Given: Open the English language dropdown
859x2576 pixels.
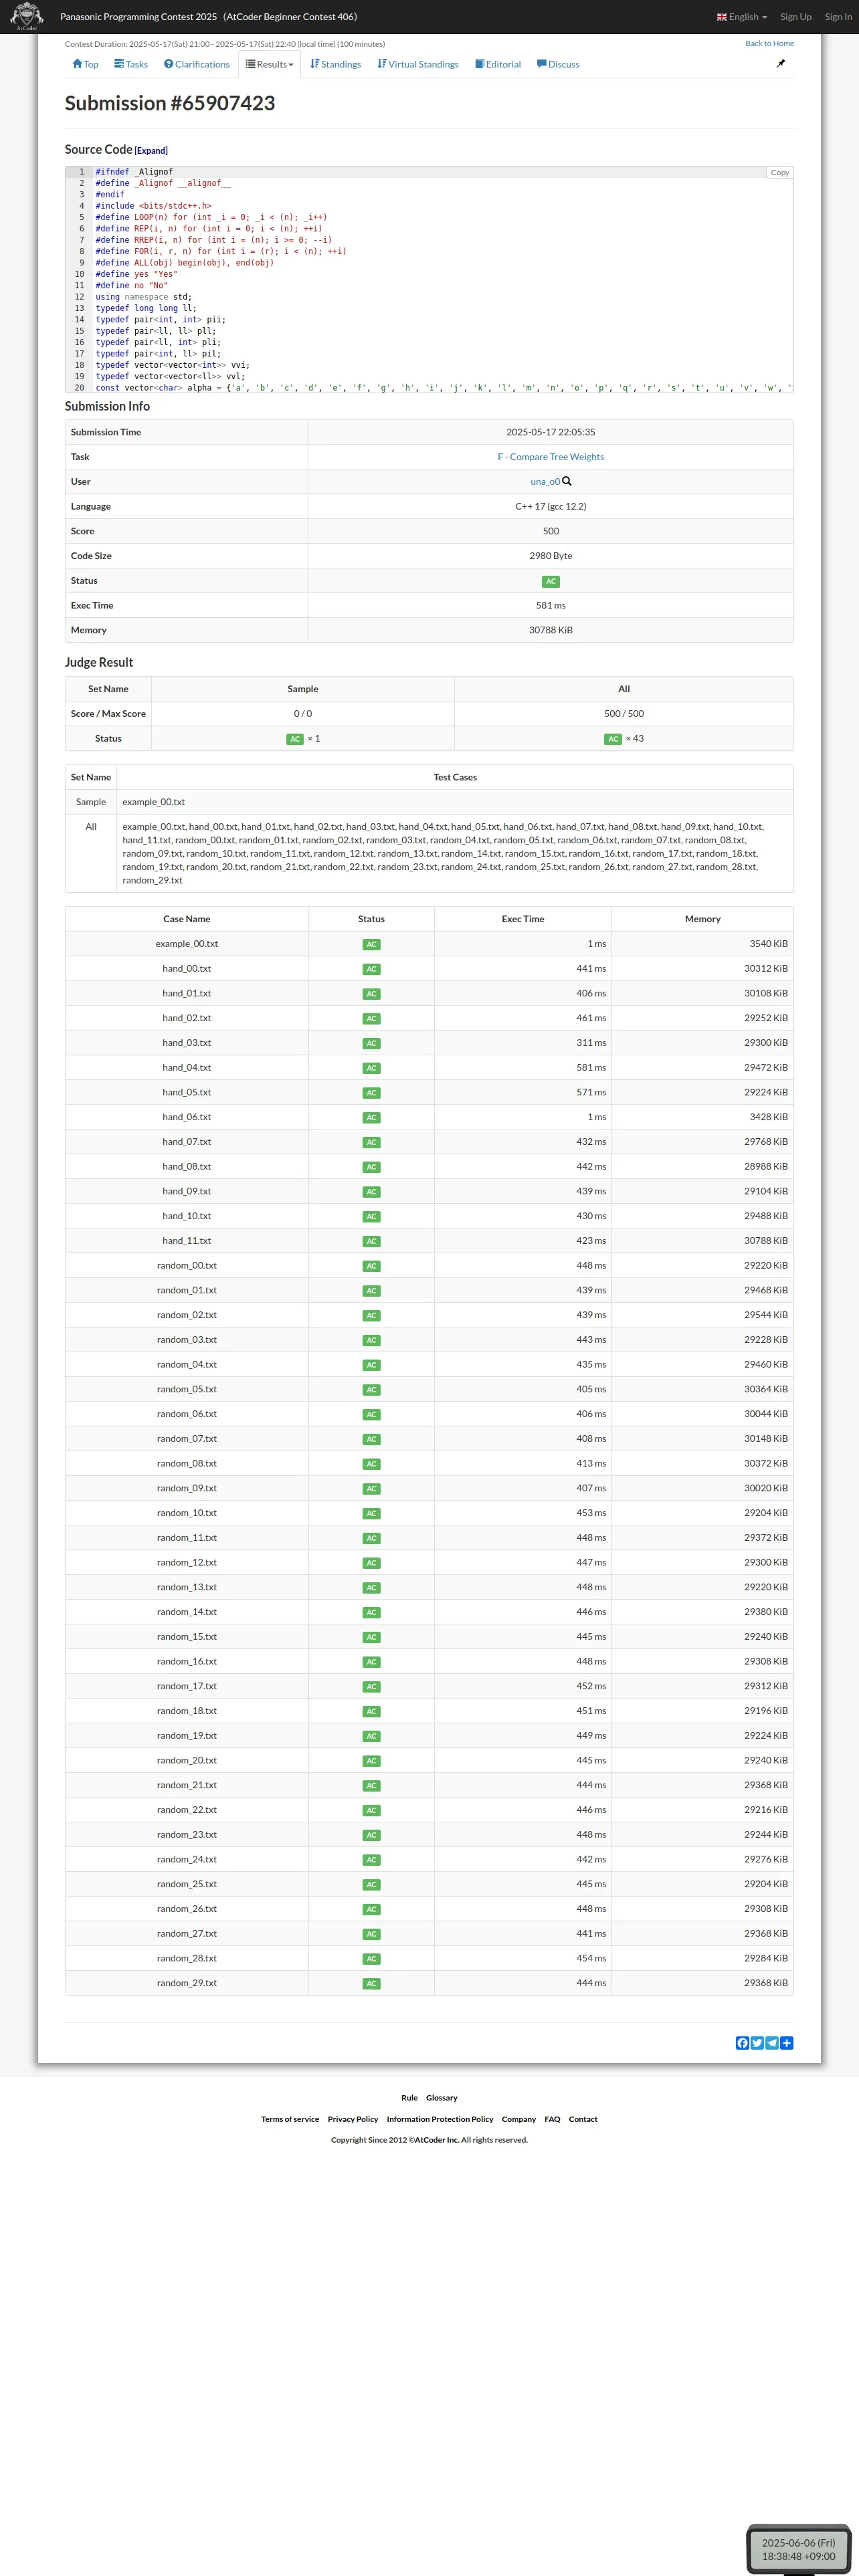Looking at the screenshot, I should (742, 17).
